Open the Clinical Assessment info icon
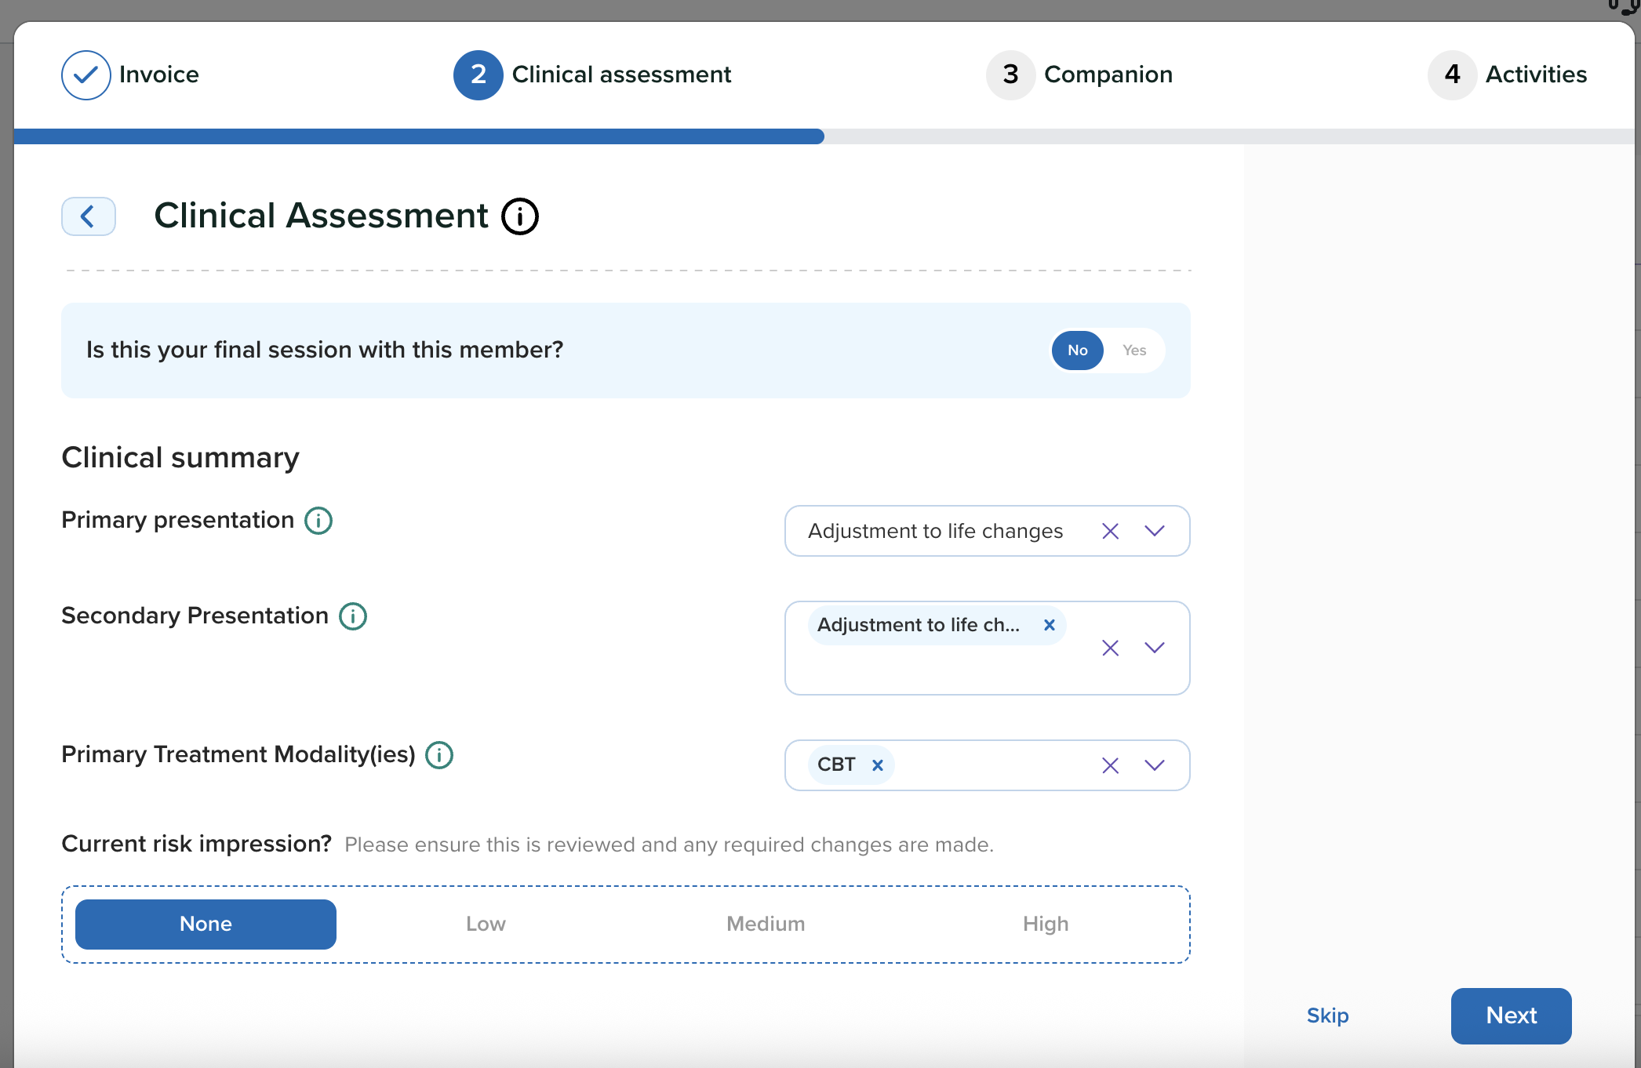1641x1068 pixels. tap(520, 216)
